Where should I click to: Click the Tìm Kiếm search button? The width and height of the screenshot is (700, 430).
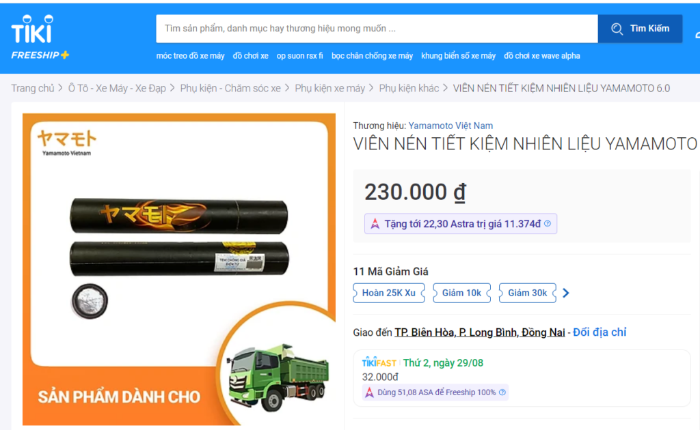pyautogui.click(x=640, y=29)
